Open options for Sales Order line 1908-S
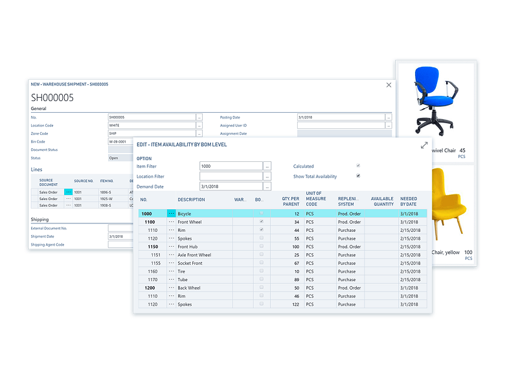 (x=69, y=205)
